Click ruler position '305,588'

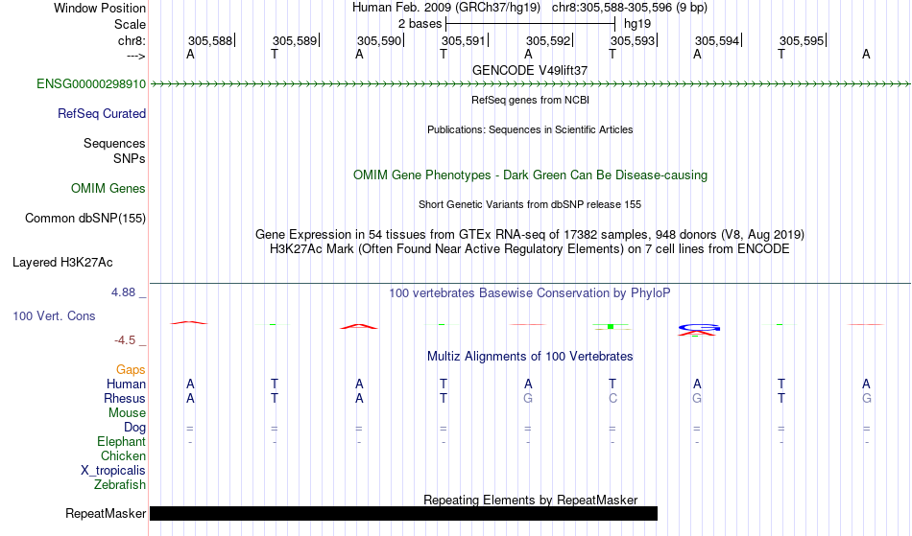coord(210,40)
